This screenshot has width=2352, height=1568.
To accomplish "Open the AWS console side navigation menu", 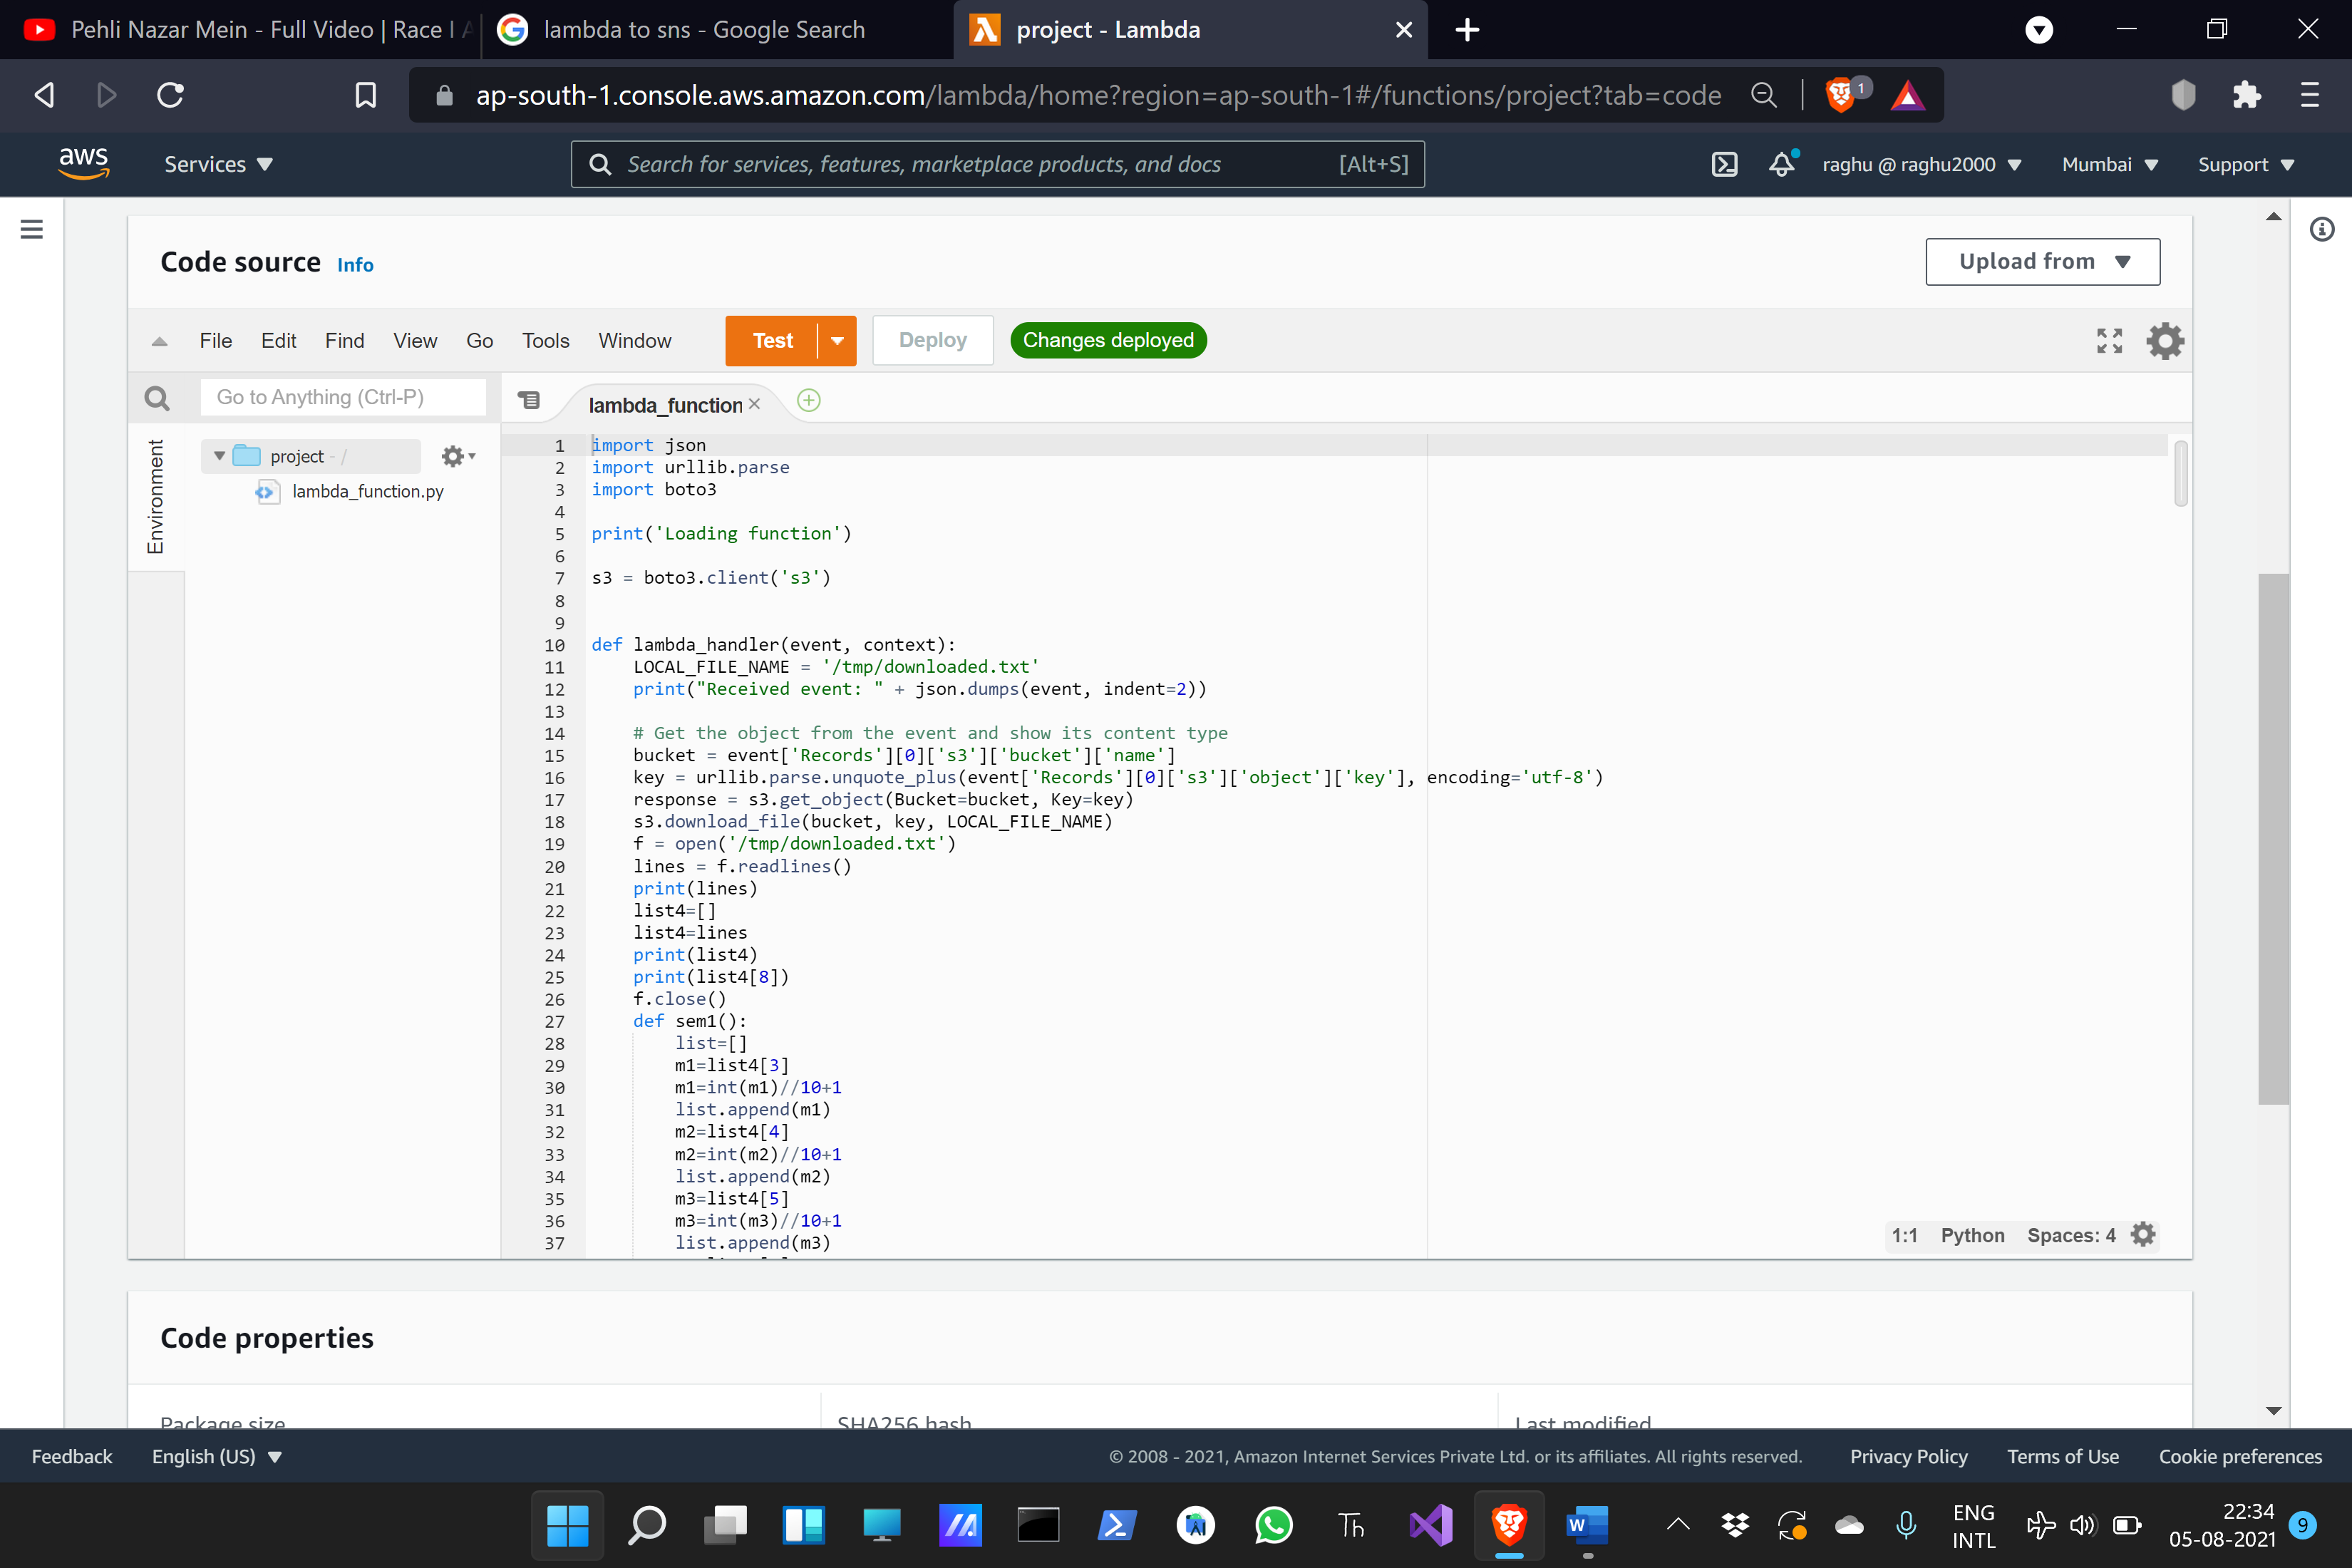I will (x=32, y=229).
